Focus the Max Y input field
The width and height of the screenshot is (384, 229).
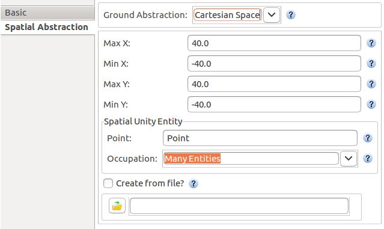click(274, 84)
